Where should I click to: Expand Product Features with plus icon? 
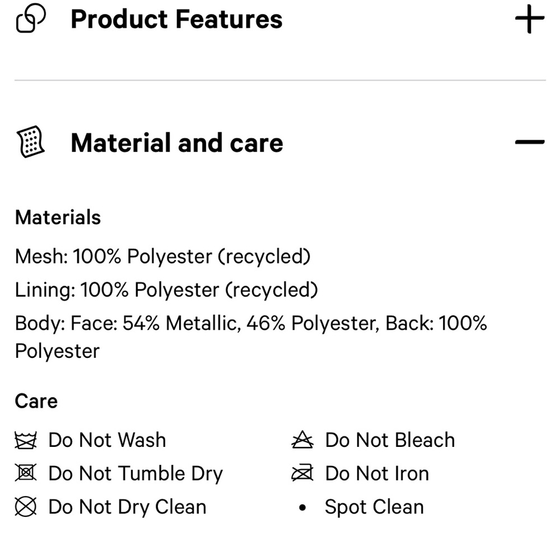pyautogui.click(x=530, y=19)
